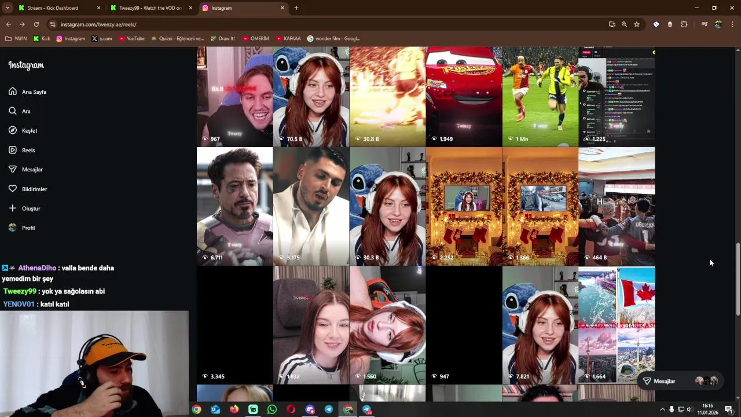
Task: Close the Instagram tab
Action: point(283,8)
